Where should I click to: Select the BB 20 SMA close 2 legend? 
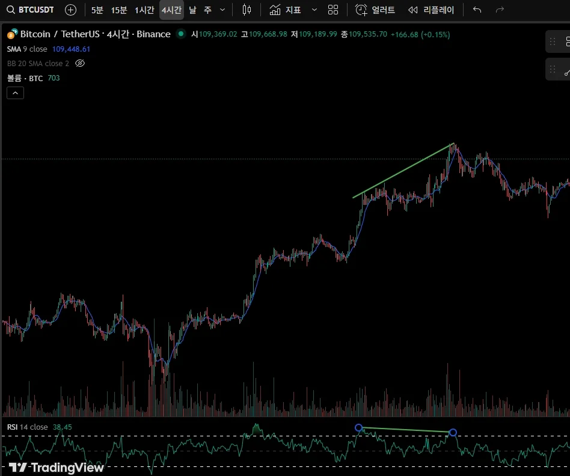(38, 64)
